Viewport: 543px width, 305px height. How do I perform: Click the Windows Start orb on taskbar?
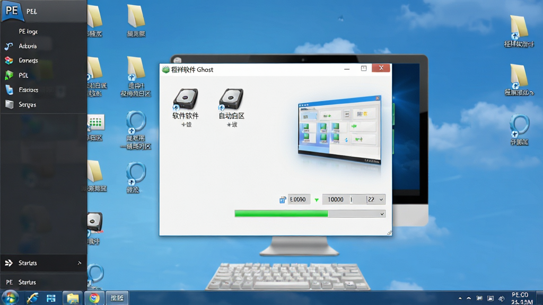10,298
